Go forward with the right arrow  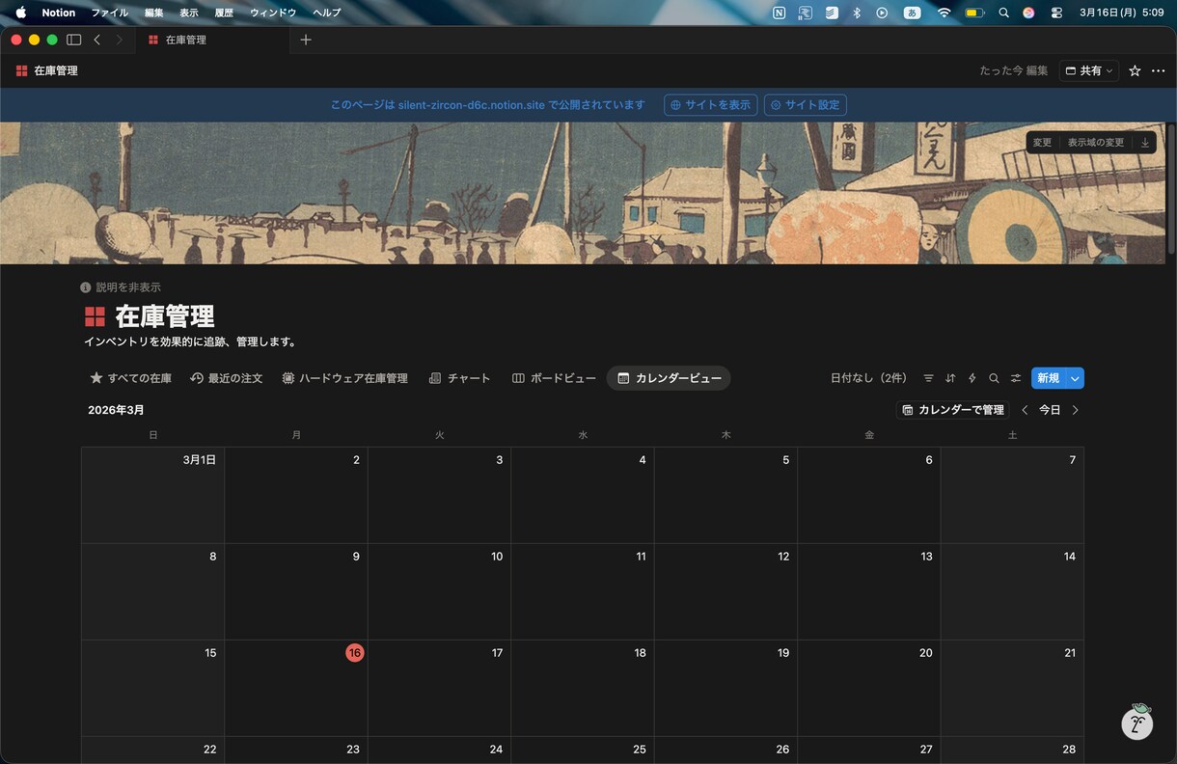coord(119,40)
